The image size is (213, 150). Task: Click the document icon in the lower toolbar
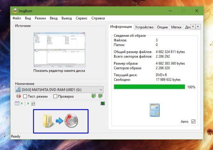[x=33, y=104]
